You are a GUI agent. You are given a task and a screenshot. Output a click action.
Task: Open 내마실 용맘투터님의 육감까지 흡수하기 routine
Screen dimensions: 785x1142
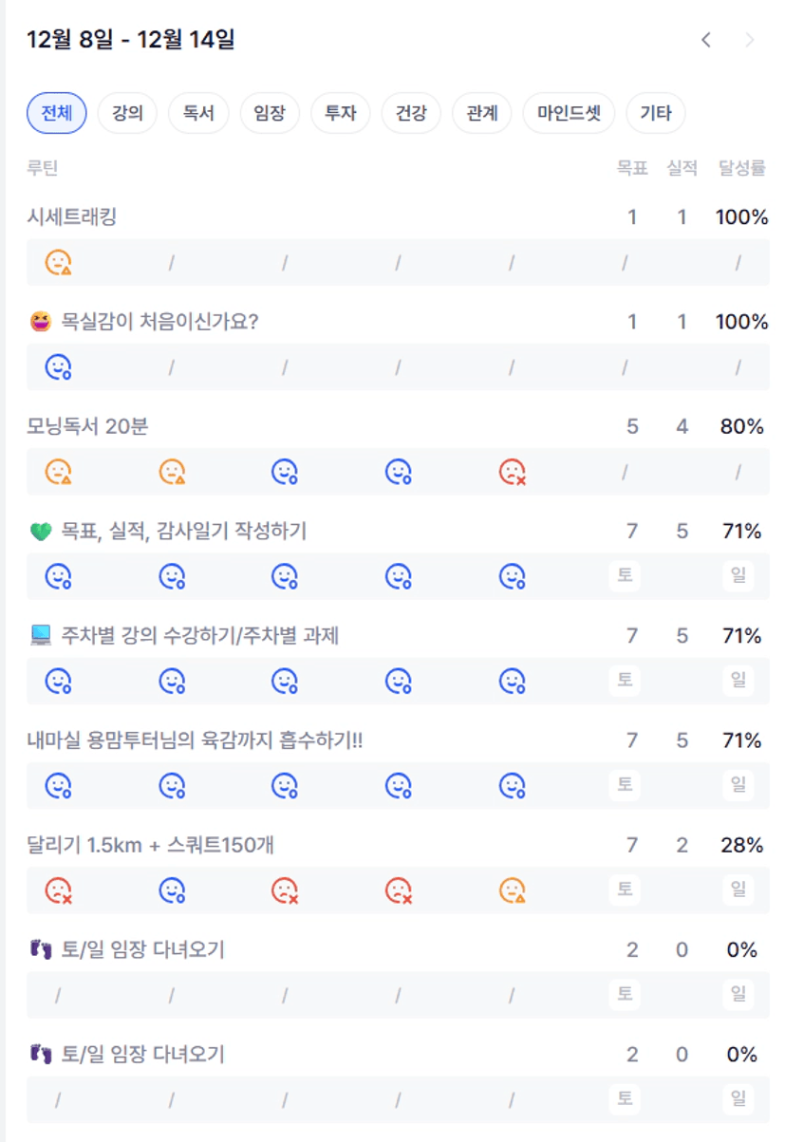coord(195,740)
